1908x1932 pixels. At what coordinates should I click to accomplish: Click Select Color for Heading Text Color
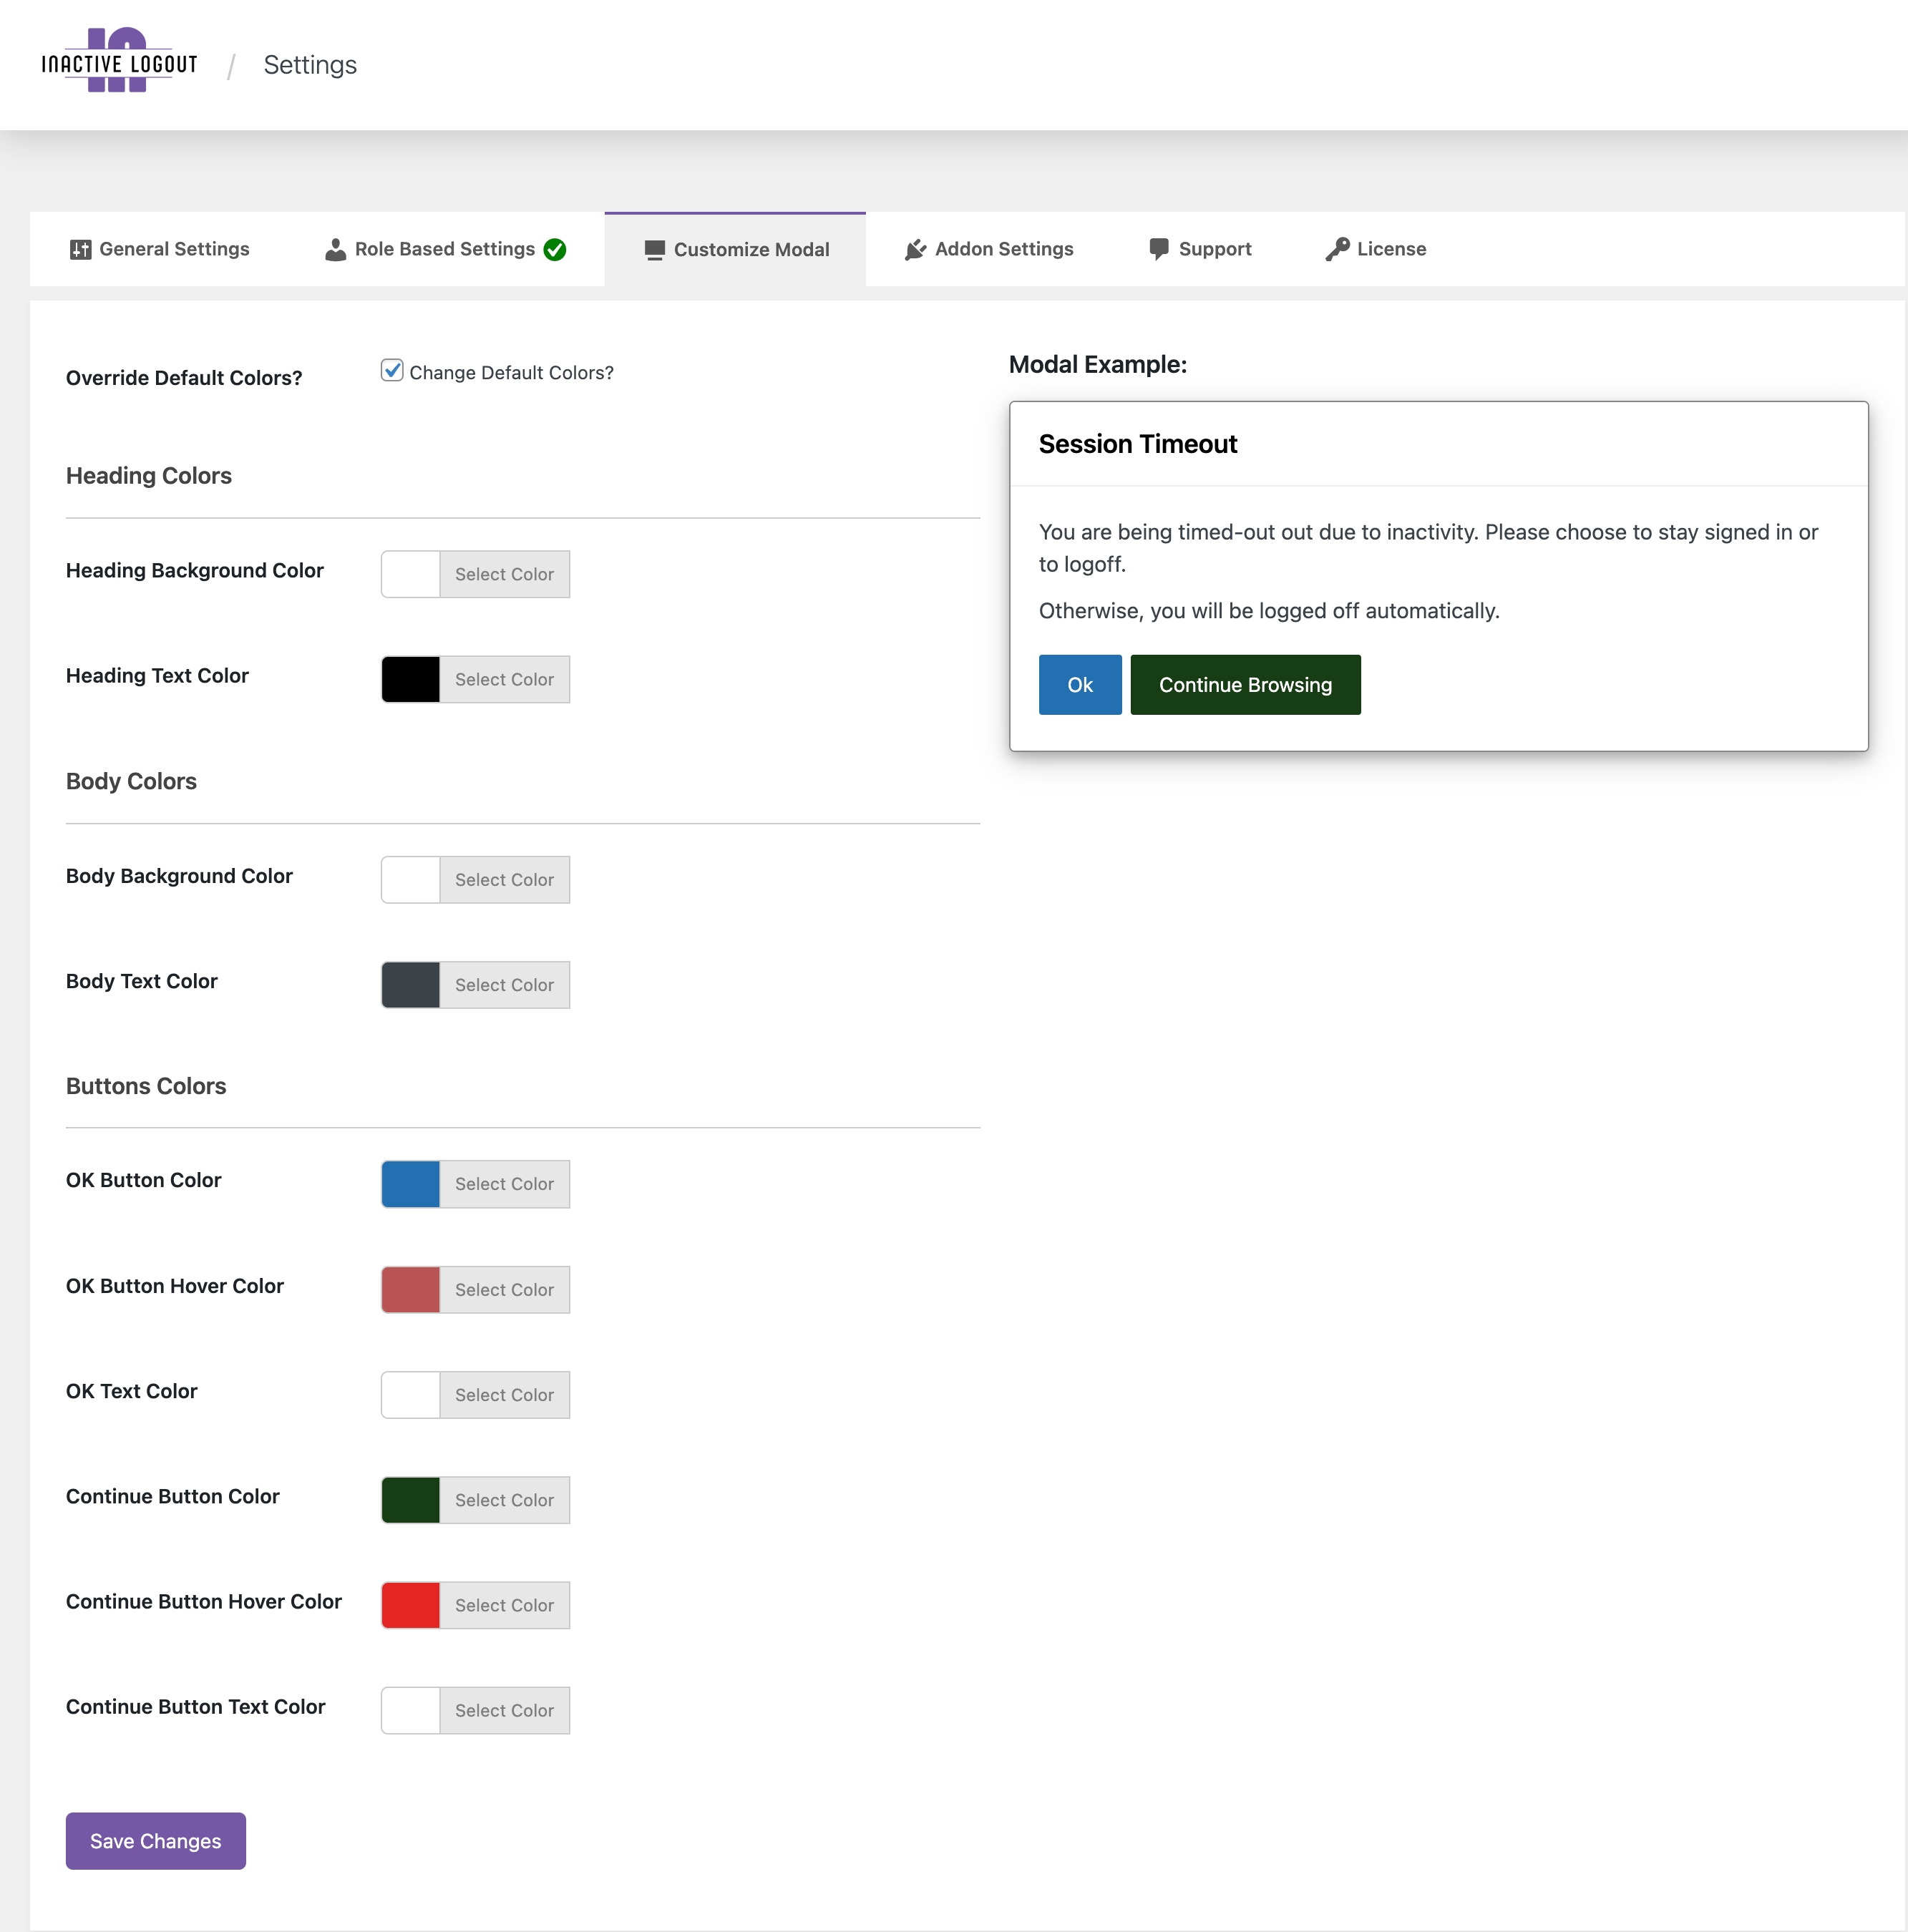pyautogui.click(x=505, y=679)
